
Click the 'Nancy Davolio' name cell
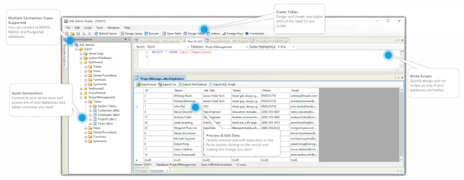click(x=188, y=112)
